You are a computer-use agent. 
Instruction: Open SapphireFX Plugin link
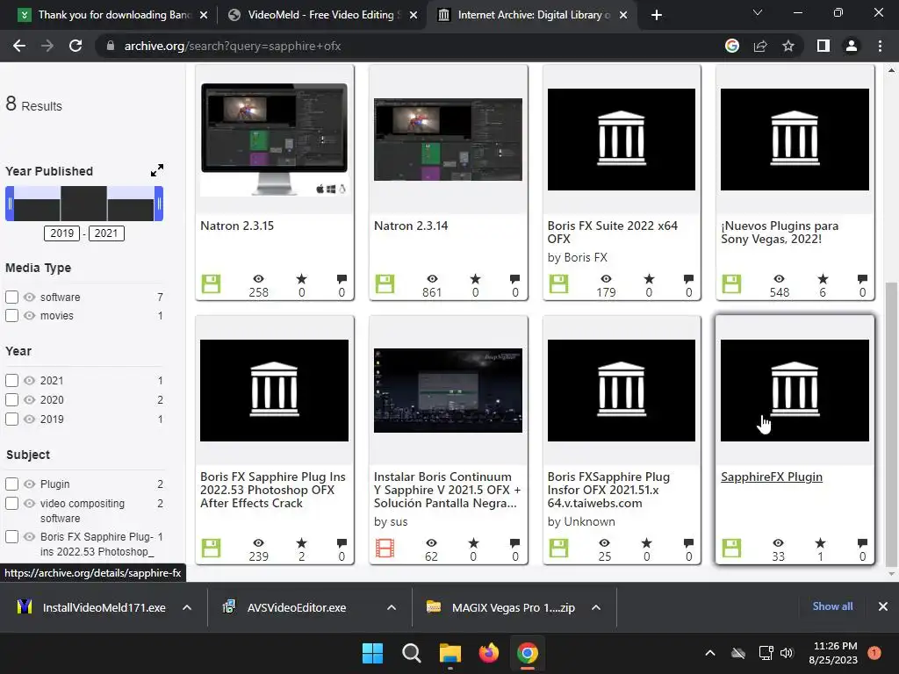pyautogui.click(x=771, y=477)
